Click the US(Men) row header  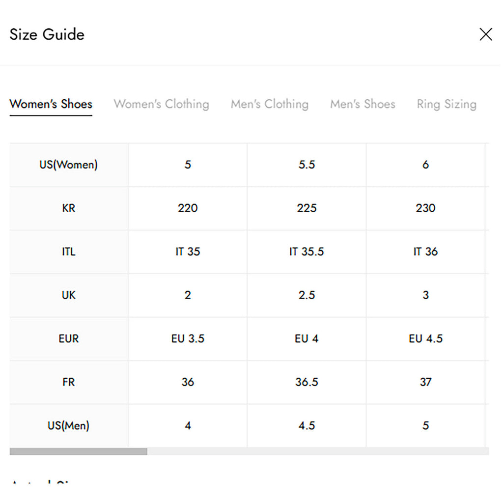click(x=69, y=425)
